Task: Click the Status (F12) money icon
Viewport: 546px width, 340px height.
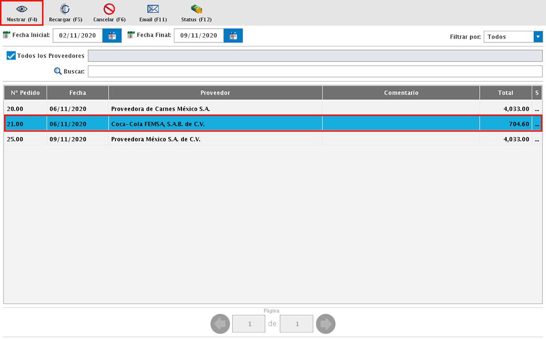Action: point(196,9)
